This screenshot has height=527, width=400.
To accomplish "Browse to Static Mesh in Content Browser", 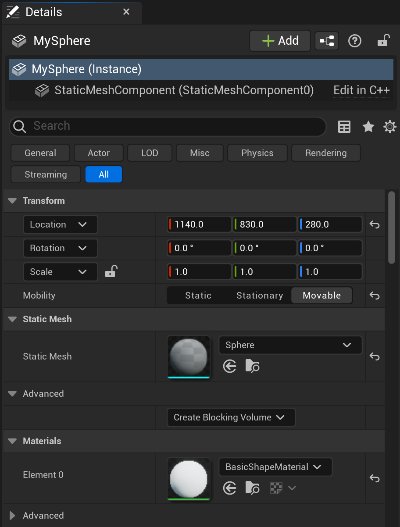I will click(x=252, y=366).
